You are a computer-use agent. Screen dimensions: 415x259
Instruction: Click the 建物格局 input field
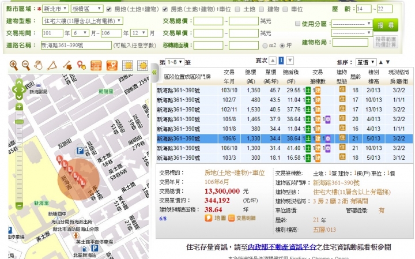coord(350,42)
